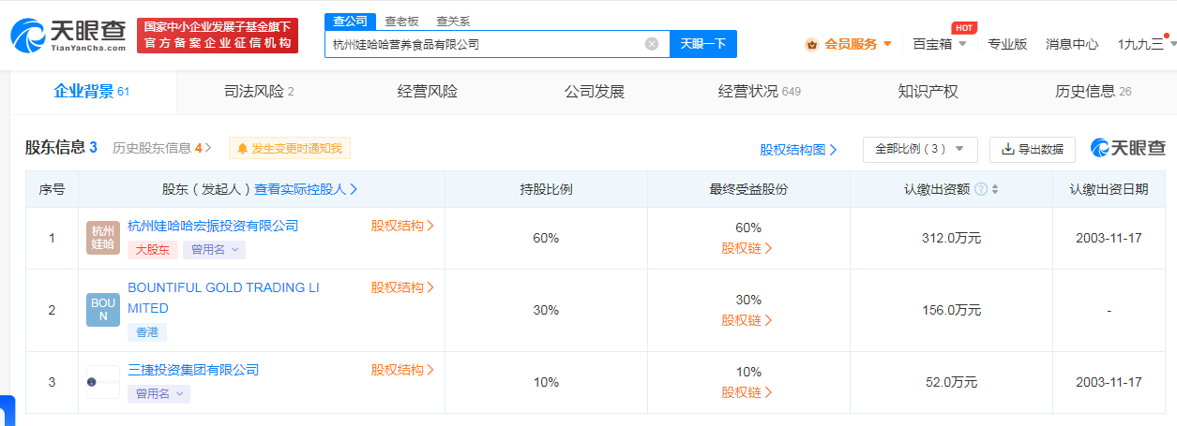Switch to the 企业背景 tab

(91, 92)
